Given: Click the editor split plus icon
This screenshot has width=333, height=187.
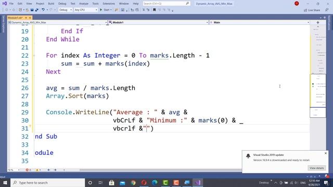Looking at the screenshot, I should click(x=318, y=22).
